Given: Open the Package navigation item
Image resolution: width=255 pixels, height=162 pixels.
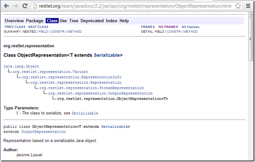Looking at the screenshot, I should click(x=35, y=21).
